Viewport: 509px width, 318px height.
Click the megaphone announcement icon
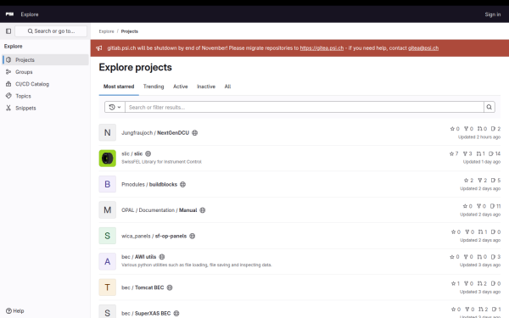[x=99, y=48]
